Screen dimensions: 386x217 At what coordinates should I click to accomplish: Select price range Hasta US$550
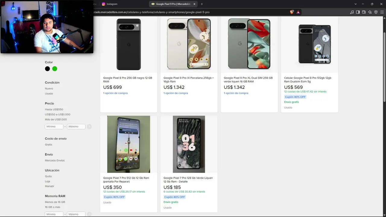tap(54, 109)
